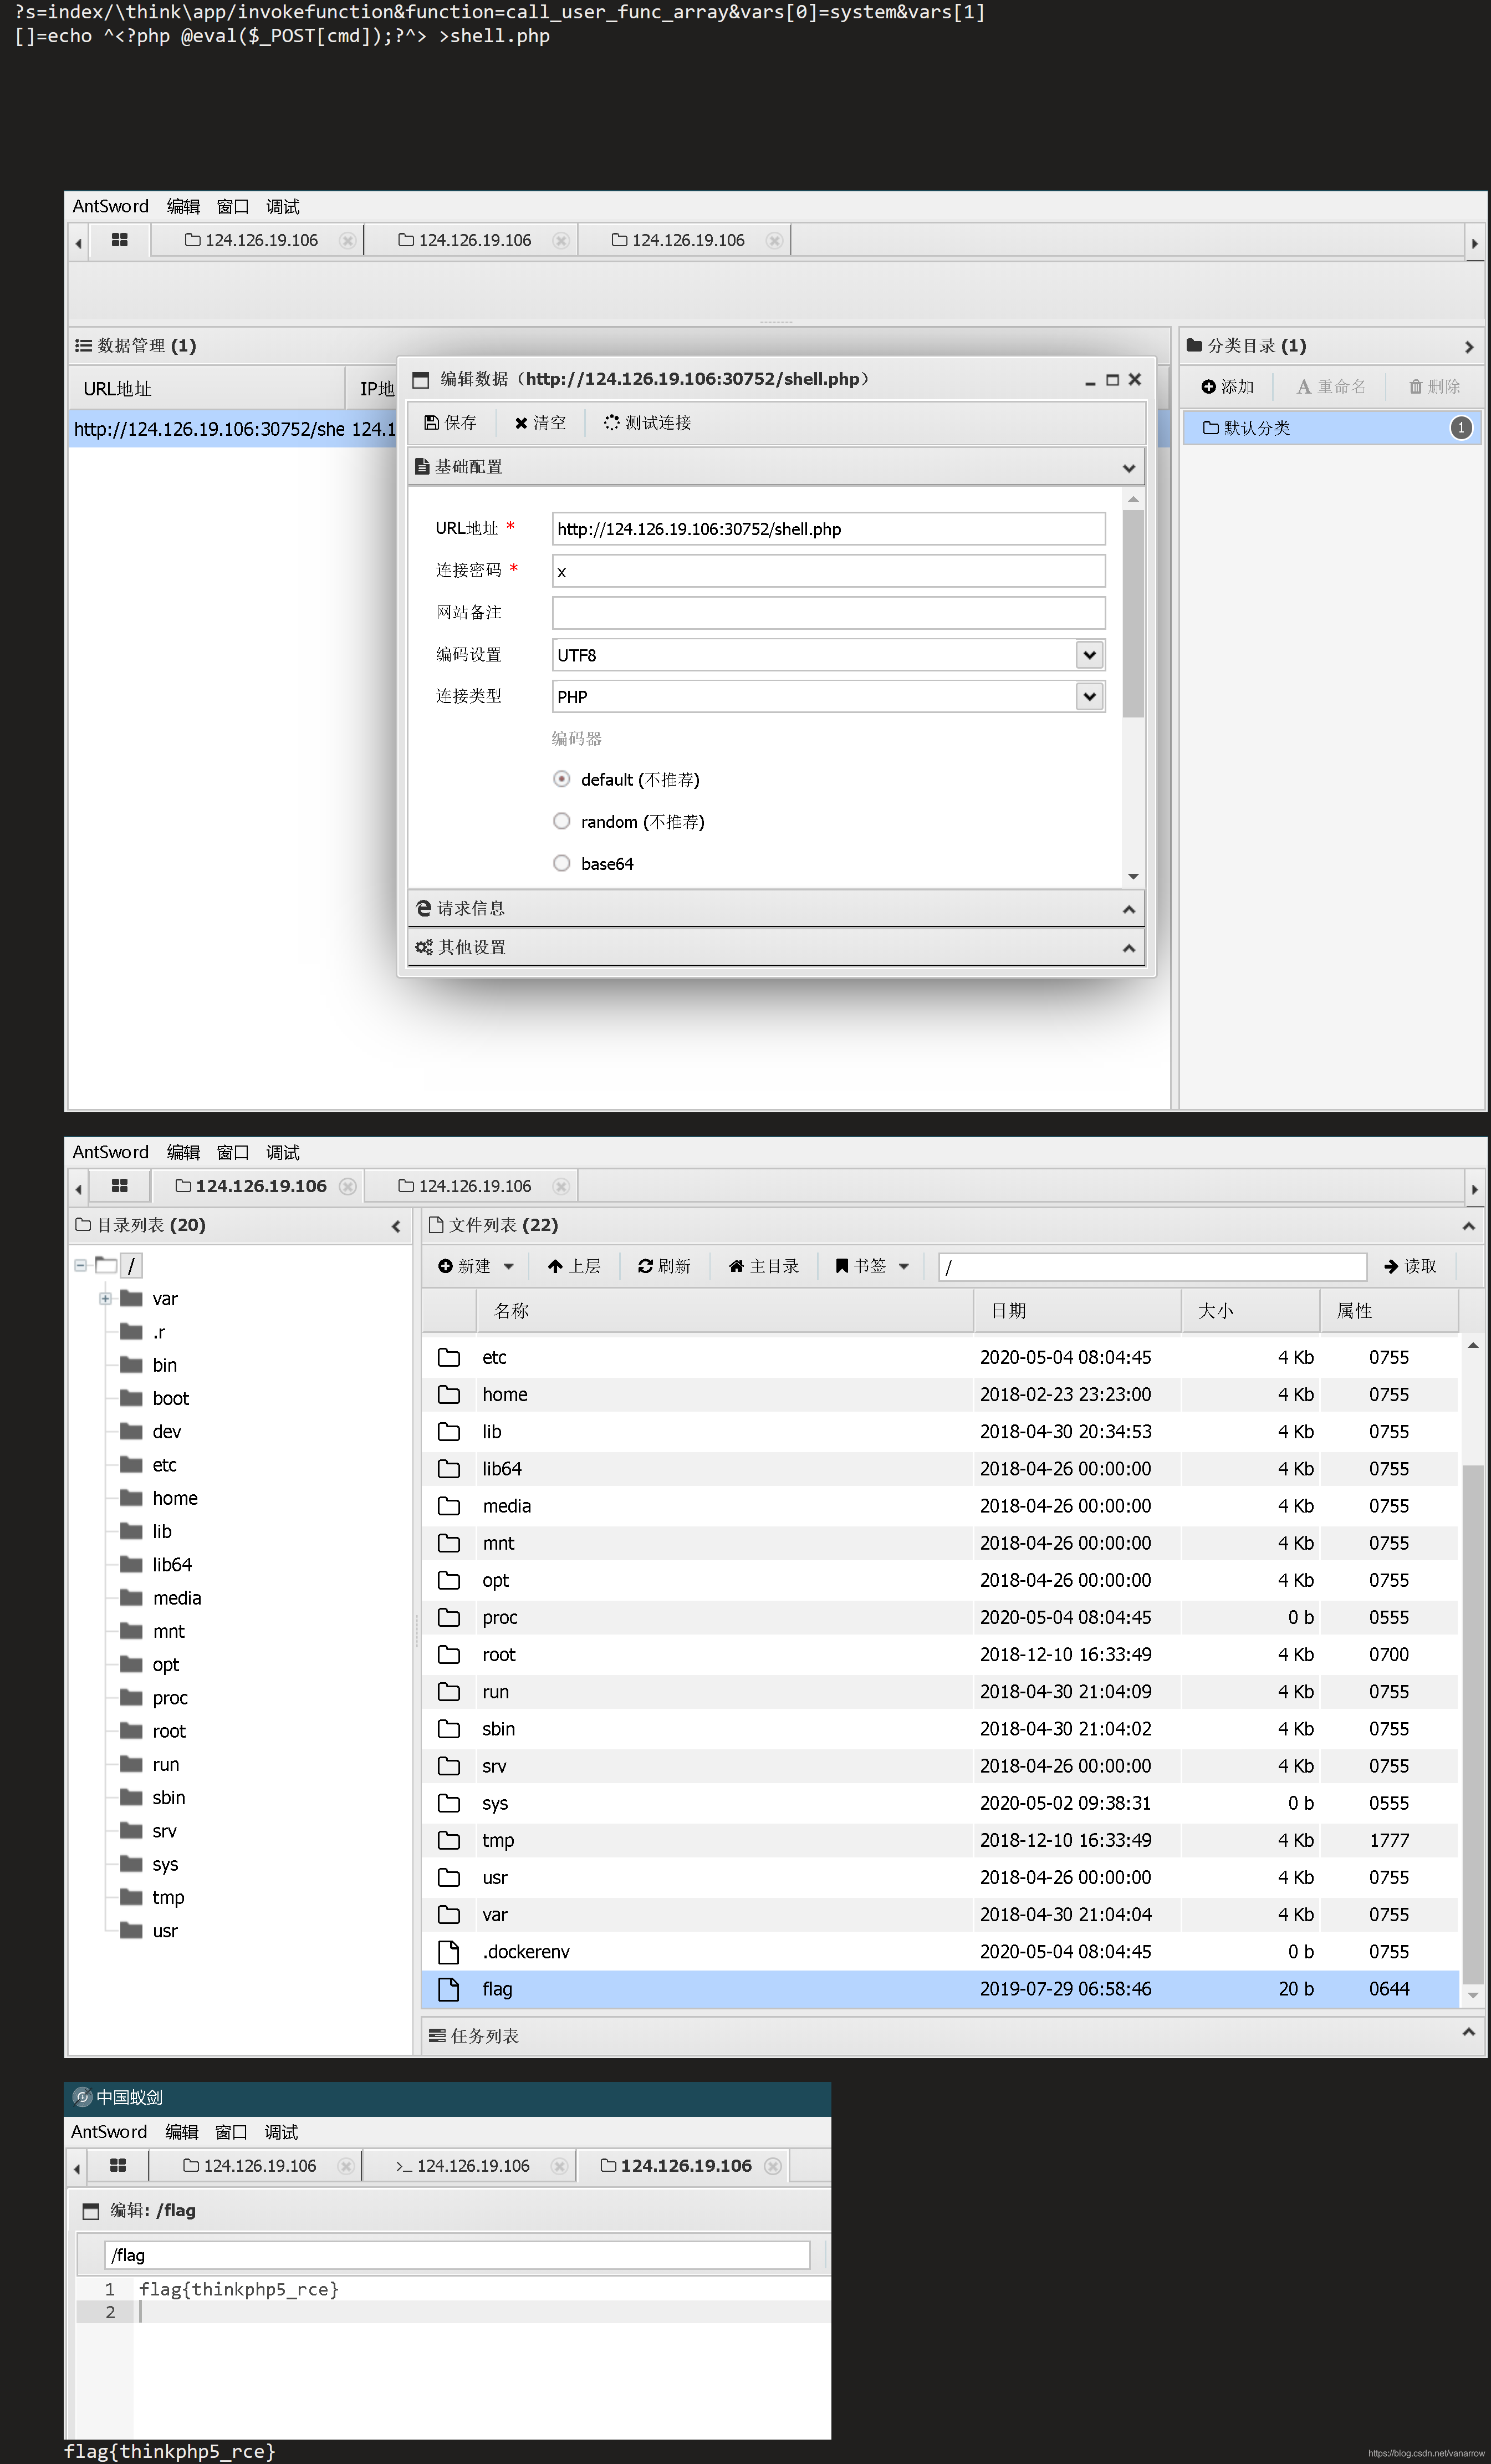Screen dimensions: 1491x2464
Task: Click the grid home icon in top AntSword window
Action: (119, 240)
